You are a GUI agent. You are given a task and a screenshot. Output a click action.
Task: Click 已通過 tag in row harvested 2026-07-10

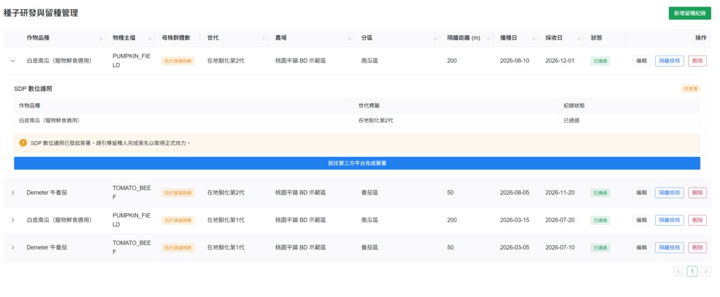[x=600, y=248]
